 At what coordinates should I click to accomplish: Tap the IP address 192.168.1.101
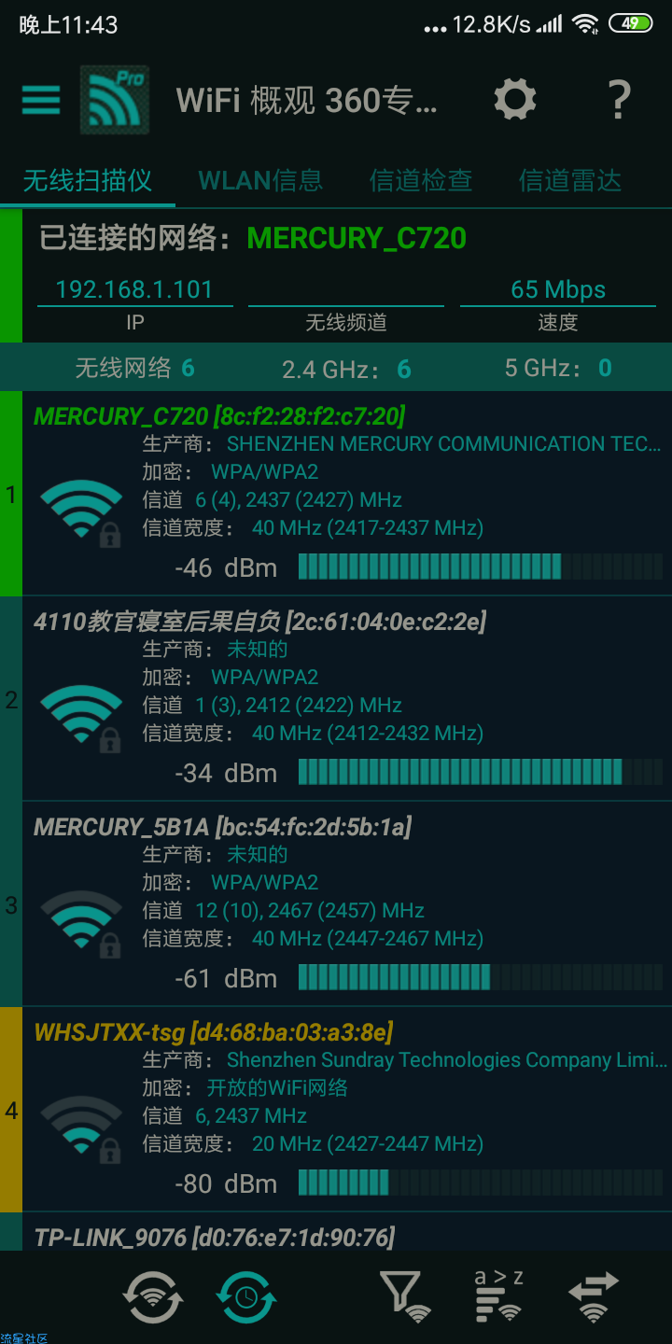point(134,289)
